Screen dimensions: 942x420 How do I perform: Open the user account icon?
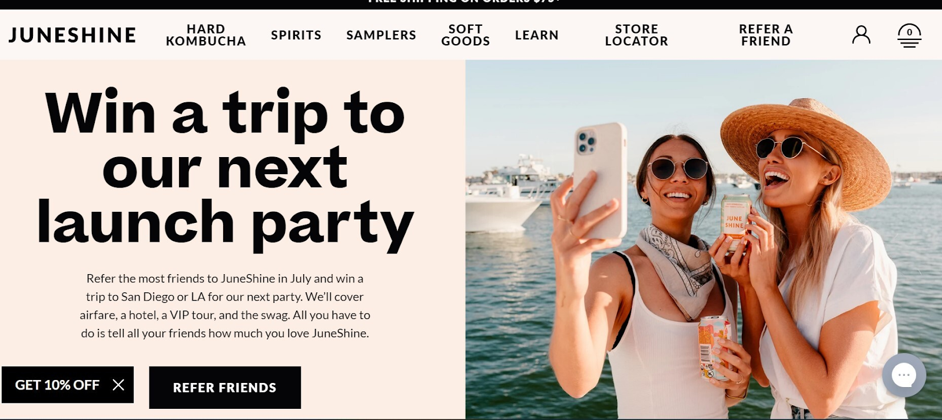click(x=861, y=35)
